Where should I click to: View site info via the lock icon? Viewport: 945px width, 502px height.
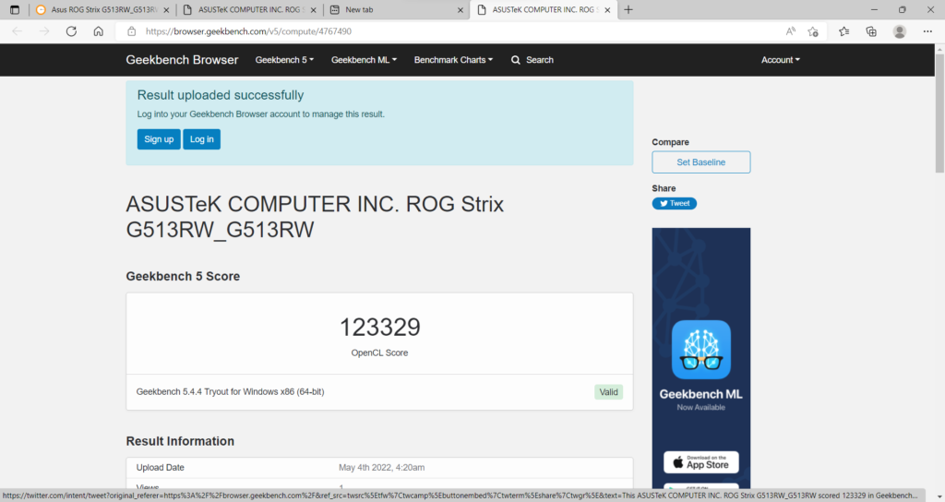[x=131, y=31]
